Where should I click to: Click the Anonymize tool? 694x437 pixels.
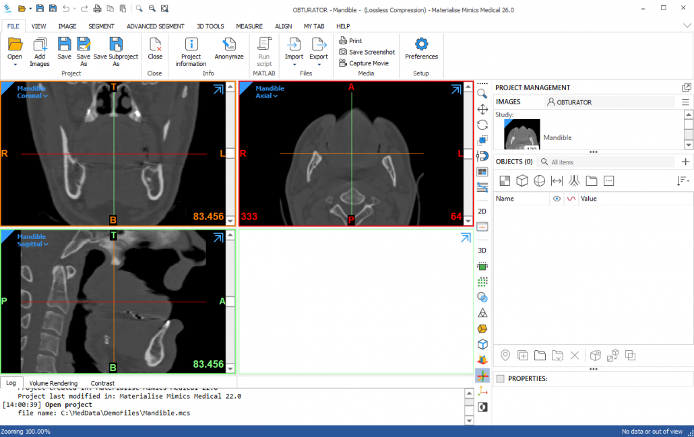pos(229,48)
